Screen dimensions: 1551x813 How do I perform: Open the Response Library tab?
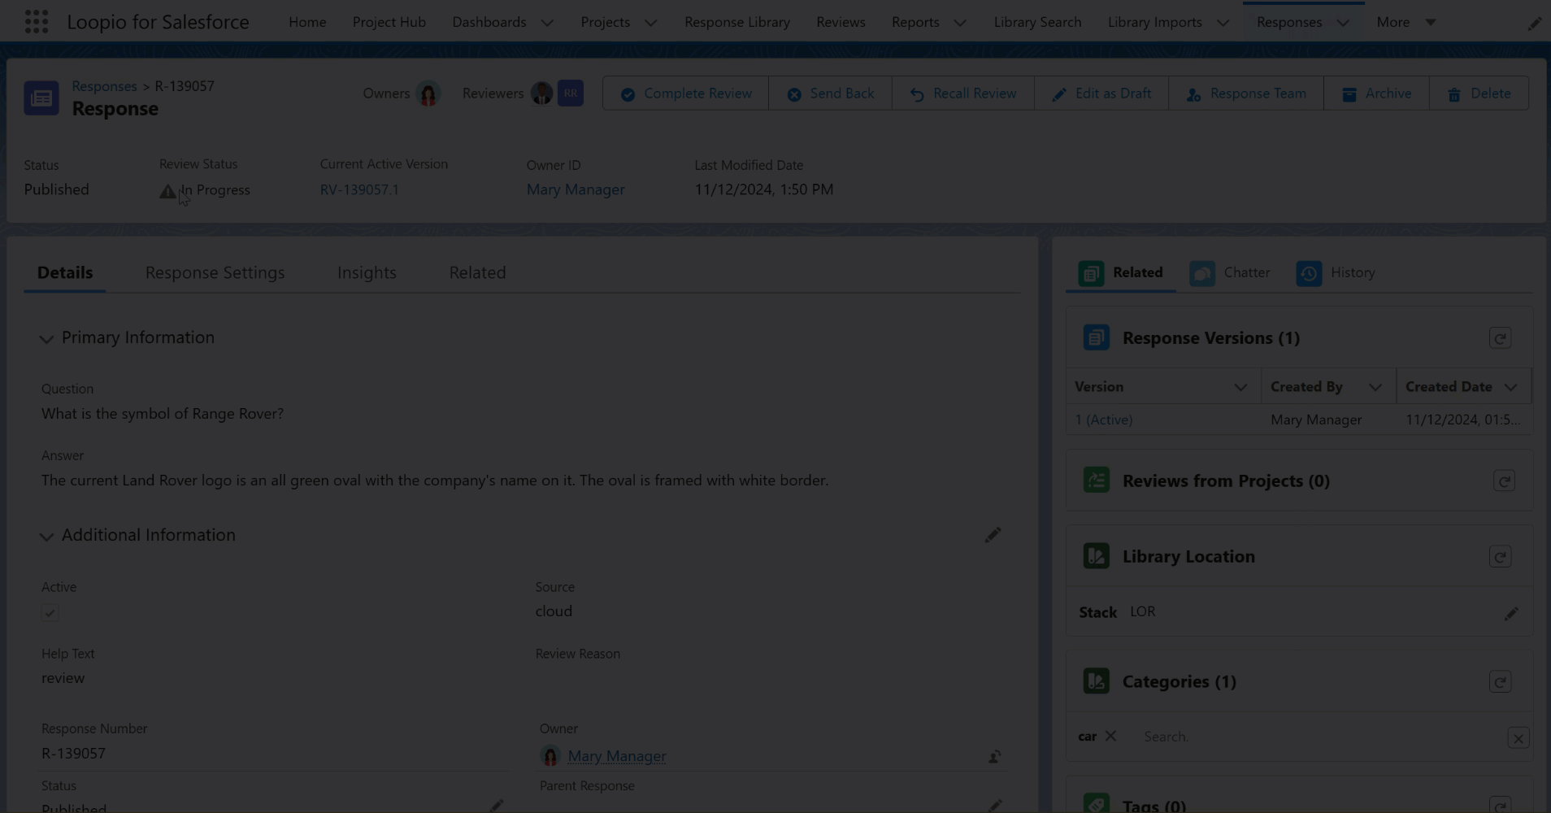pos(737,22)
